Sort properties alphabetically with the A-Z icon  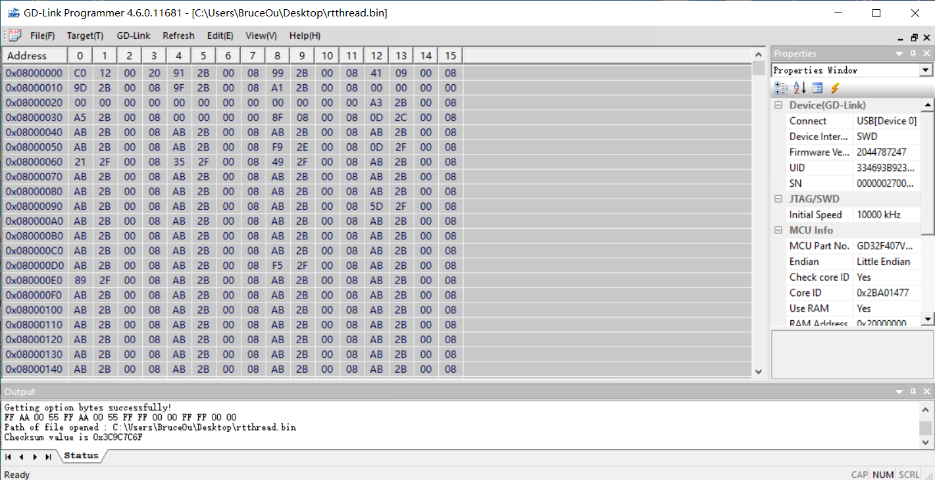(x=799, y=87)
